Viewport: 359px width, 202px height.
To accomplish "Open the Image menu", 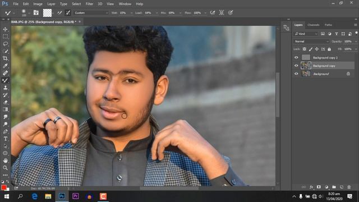I will click(x=38, y=4).
